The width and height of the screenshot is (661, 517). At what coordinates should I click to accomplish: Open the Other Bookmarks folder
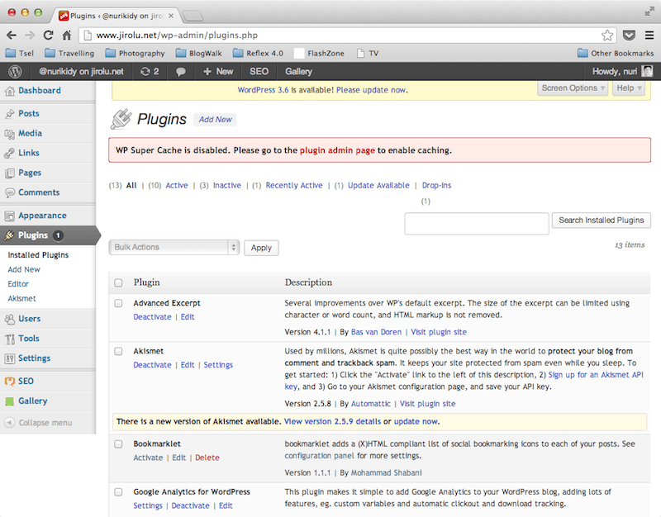tap(615, 54)
